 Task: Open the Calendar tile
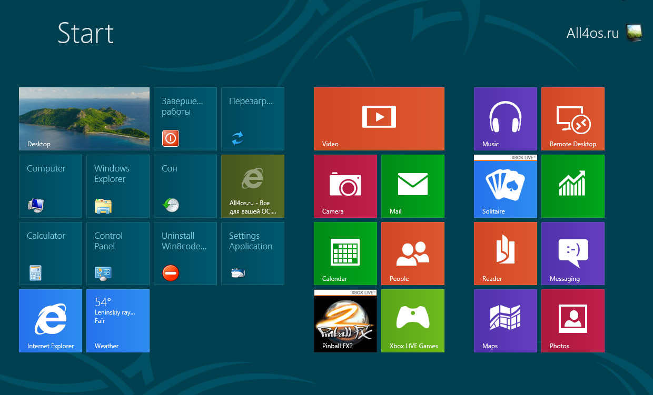pos(345,254)
